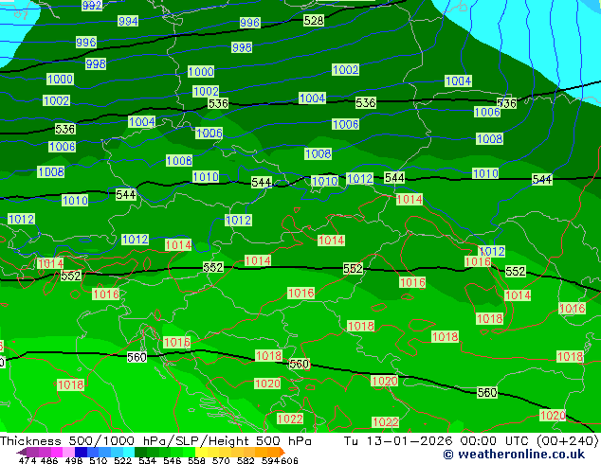Click the rightmost 560 contour label
Image resolution: width=601 pixels, height=464 pixels.
tap(487, 392)
